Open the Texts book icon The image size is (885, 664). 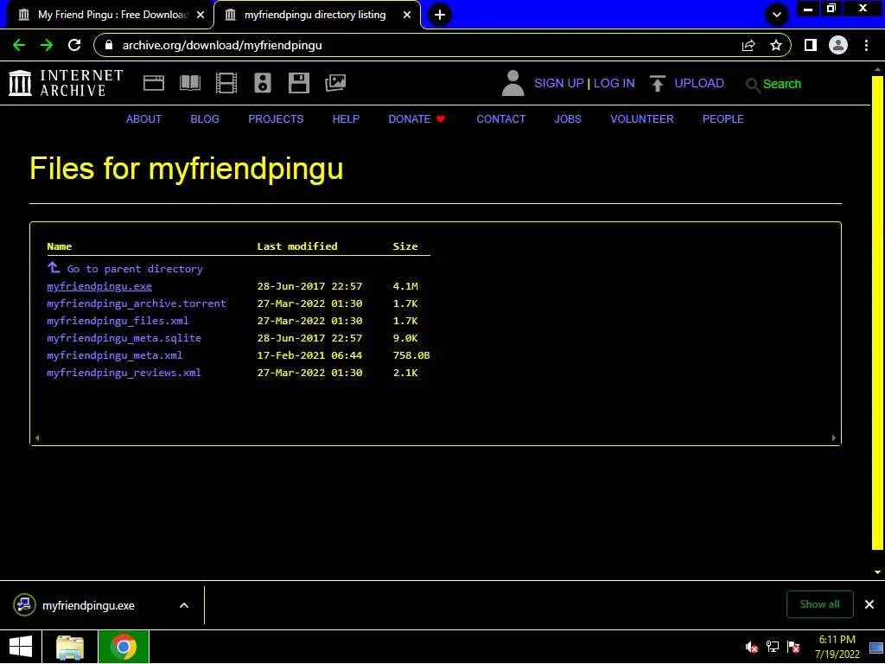189,83
